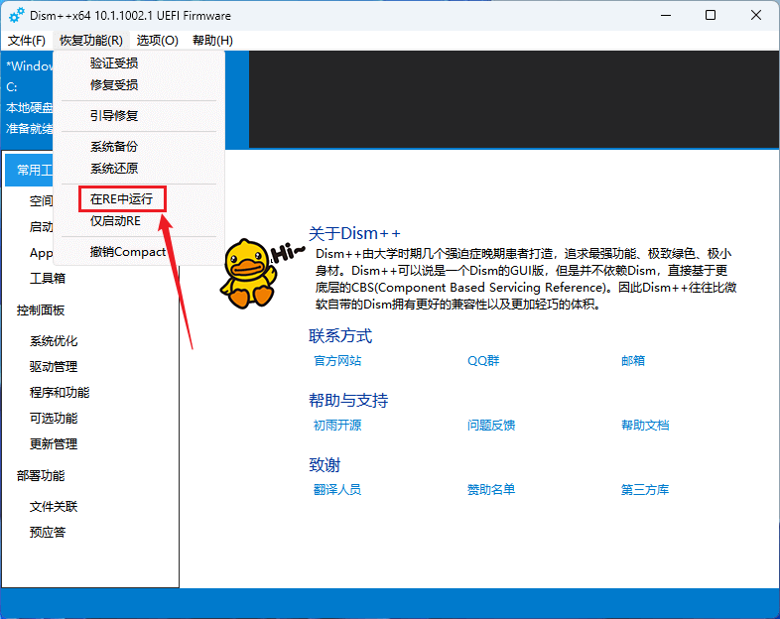Open the 帮助(H) menu
Screen dimensions: 780x619
(212, 41)
